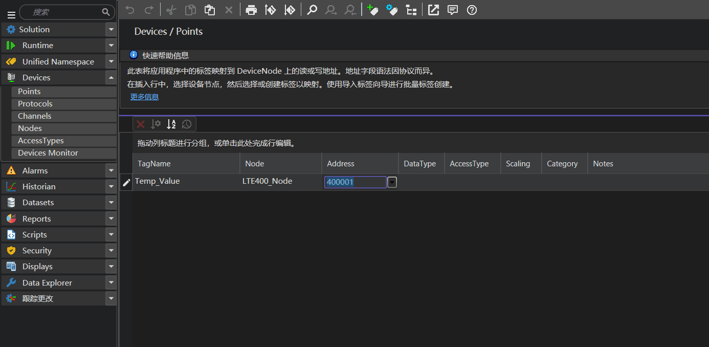The width and height of the screenshot is (709, 347).
Task: Open the Alarms menu section
Action: pos(54,170)
